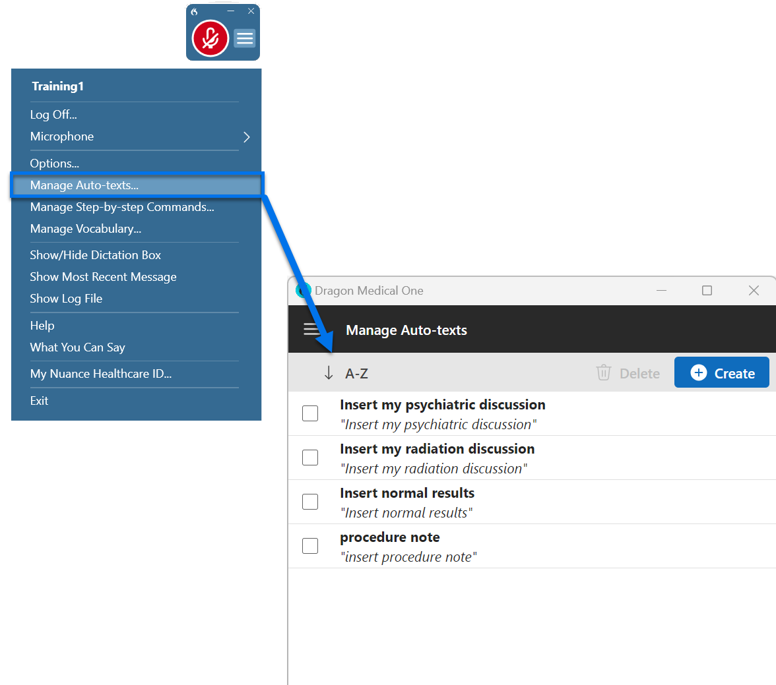Check the procedure note checkbox
Screen dimensions: 776x685
[310, 546]
